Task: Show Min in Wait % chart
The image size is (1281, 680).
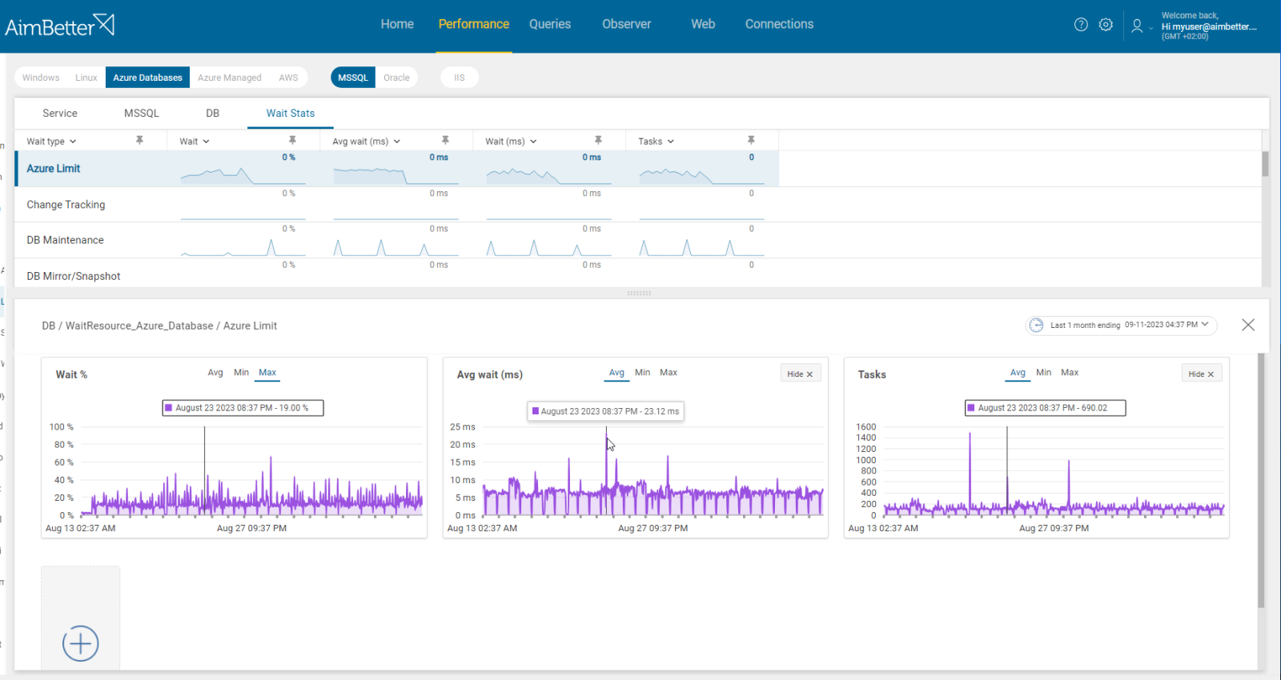Action: pos(241,373)
